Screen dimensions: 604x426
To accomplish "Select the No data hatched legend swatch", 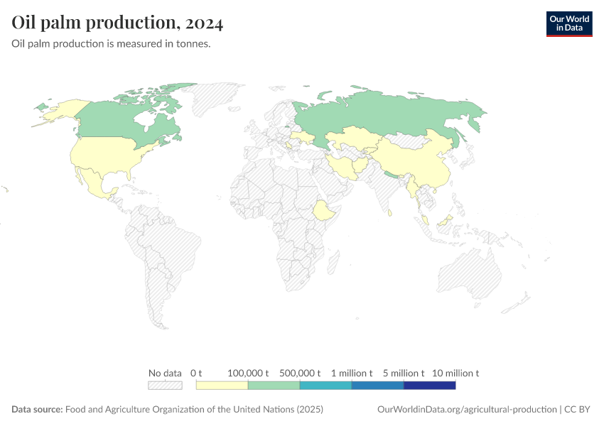I will click(165, 386).
